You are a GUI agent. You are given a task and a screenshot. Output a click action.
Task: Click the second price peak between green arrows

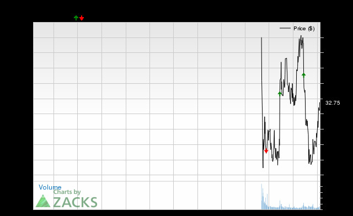pos(286,59)
